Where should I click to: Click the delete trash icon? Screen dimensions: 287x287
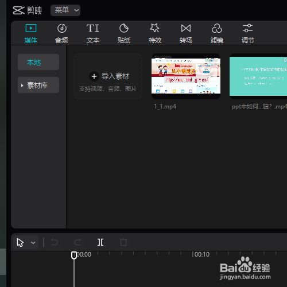(123, 242)
